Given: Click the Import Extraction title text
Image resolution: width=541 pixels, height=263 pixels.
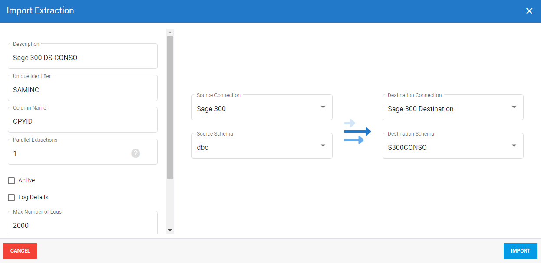Looking at the screenshot, I should [x=40, y=11].
